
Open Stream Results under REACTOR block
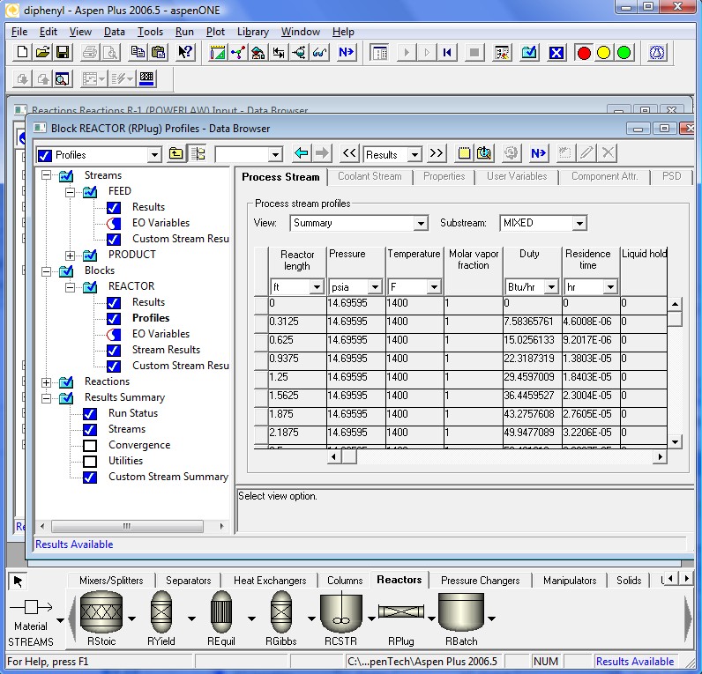pos(165,350)
